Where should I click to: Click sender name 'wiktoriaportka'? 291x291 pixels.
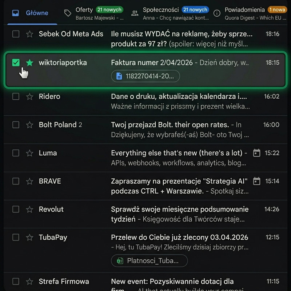pyautogui.click(x=63, y=63)
